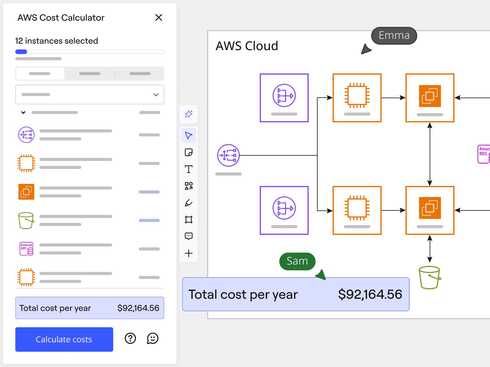Screen dimensions: 490x367
Task: Switch to the third panel tab
Action: coord(140,74)
